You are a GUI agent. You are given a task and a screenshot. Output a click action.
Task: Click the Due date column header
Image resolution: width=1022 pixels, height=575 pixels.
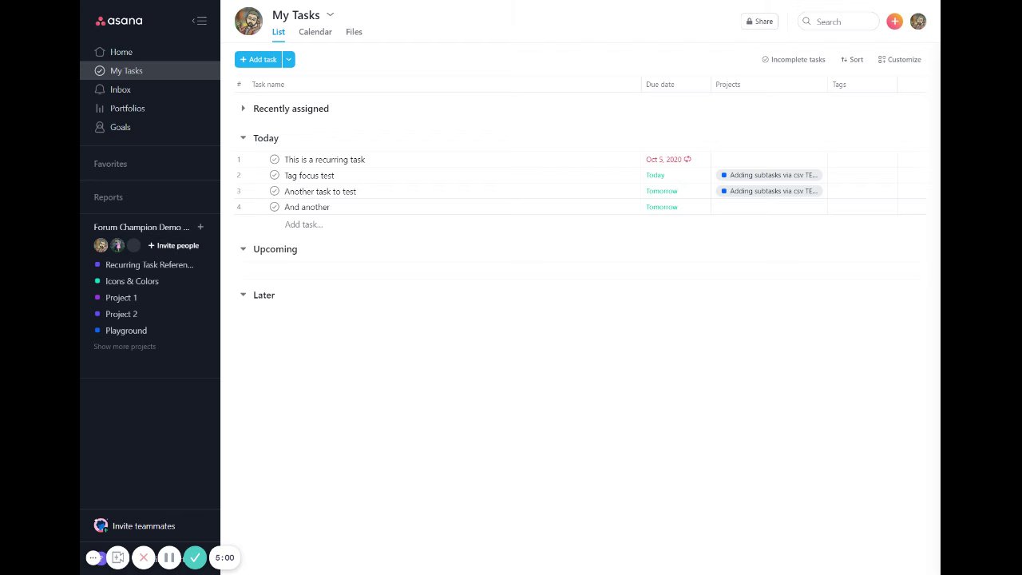660,84
